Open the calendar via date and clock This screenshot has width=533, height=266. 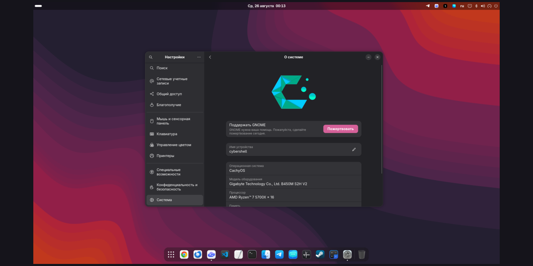tap(266, 6)
